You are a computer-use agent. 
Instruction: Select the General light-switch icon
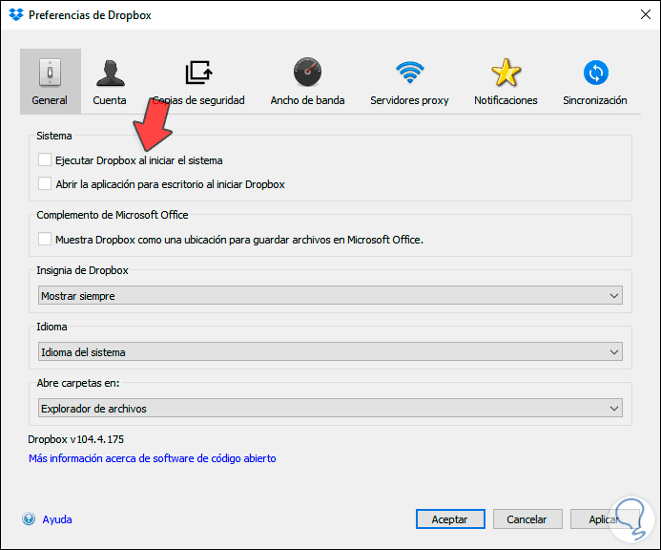(x=51, y=73)
